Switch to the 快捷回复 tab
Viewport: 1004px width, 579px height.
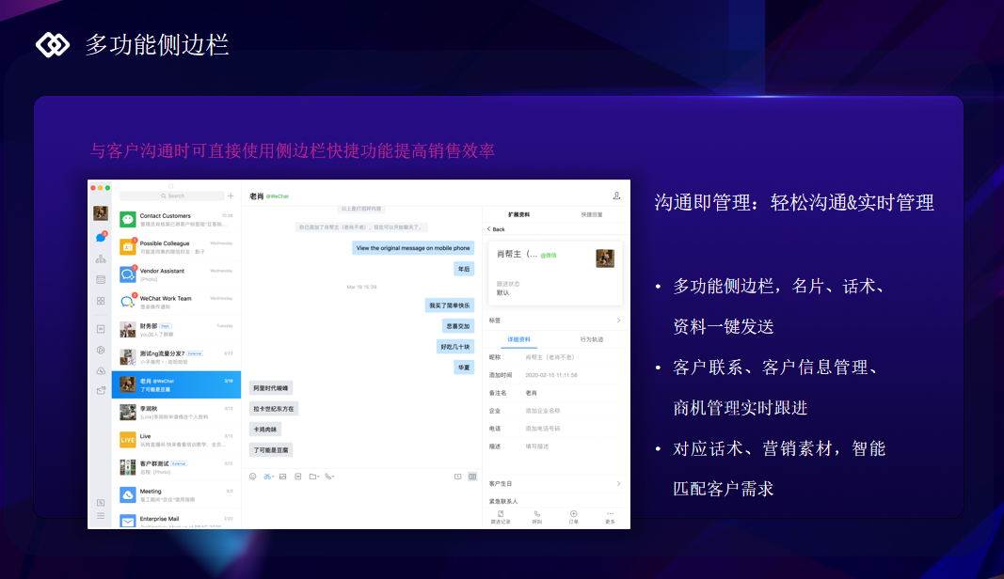592,214
